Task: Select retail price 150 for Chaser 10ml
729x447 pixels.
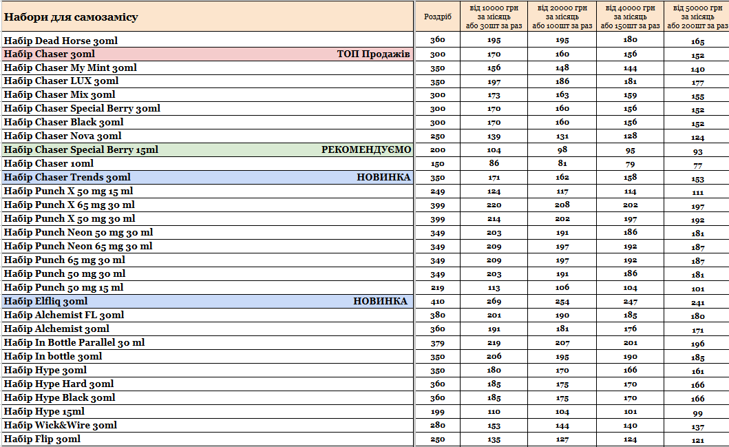Action: 438,164
